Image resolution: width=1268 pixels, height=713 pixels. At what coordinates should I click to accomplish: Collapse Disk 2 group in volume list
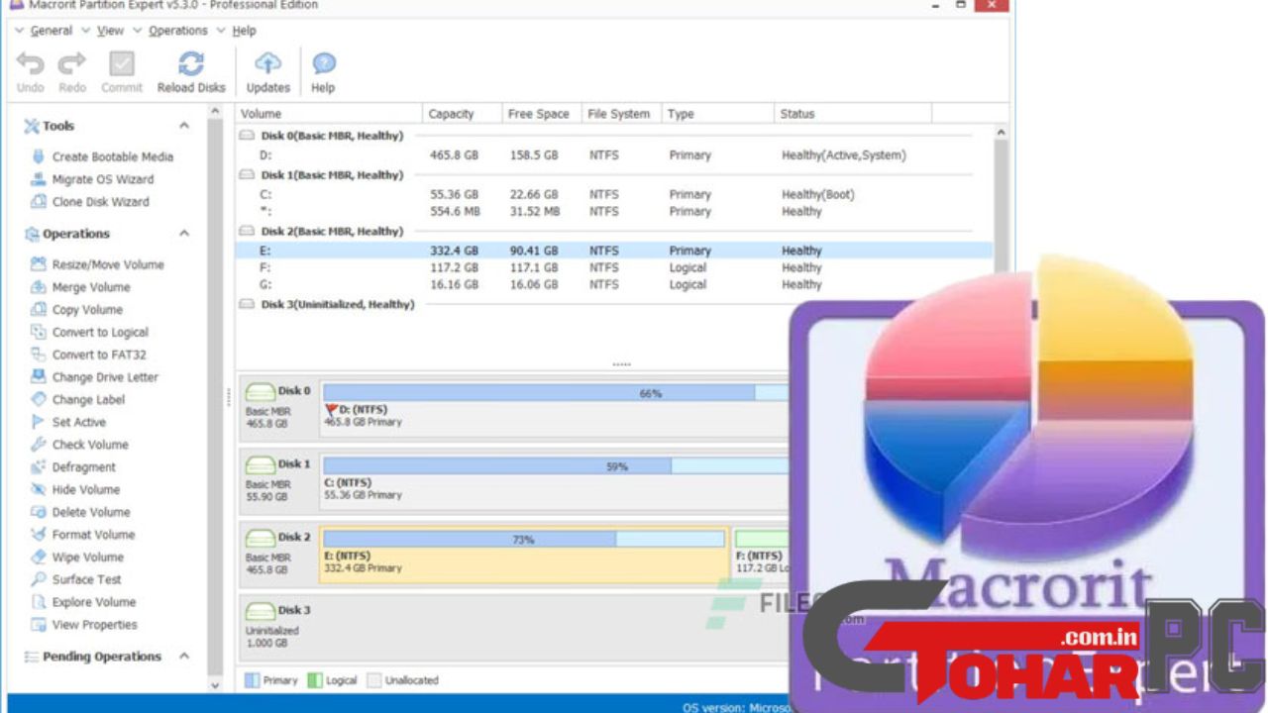click(x=248, y=232)
